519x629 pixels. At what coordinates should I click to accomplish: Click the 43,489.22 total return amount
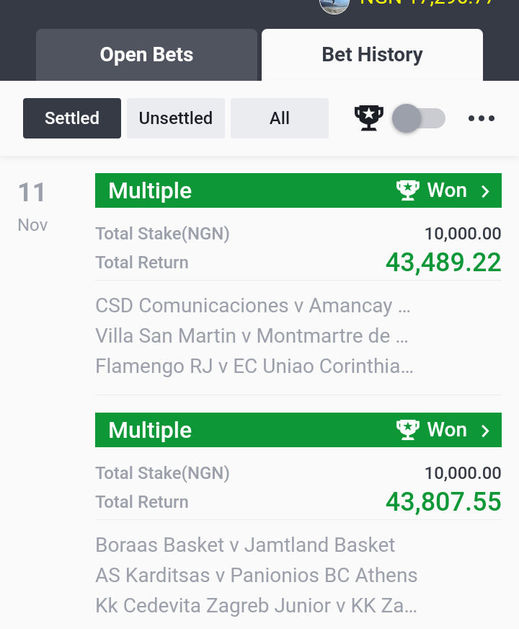[443, 263]
